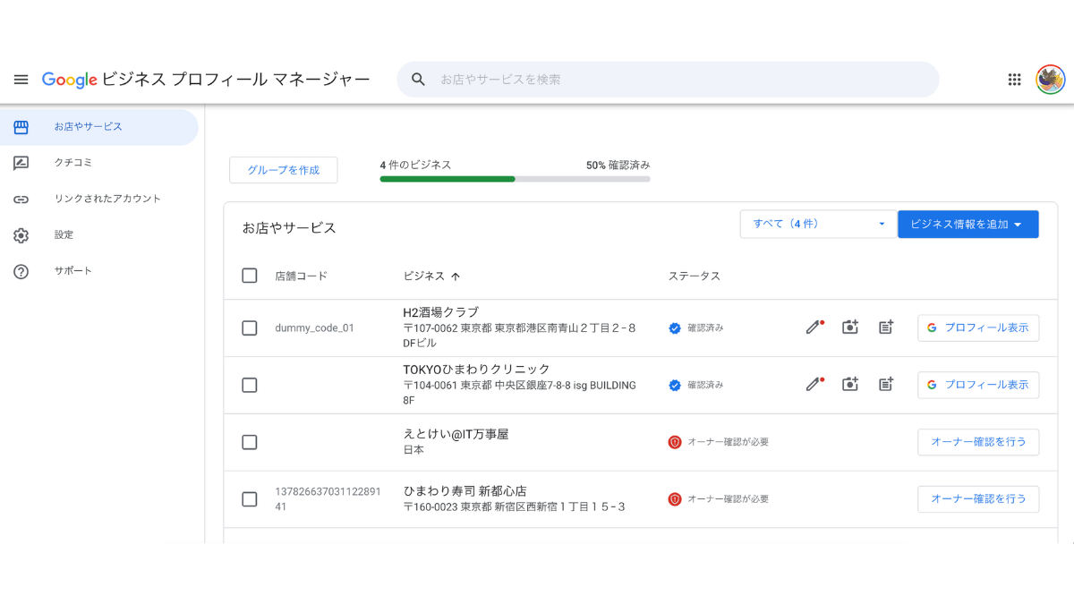Check the checkbox for えとけい@IT万事屋

250,442
